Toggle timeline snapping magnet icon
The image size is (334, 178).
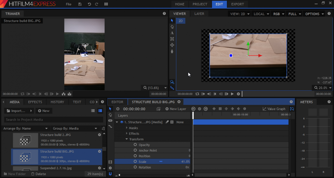point(110,174)
